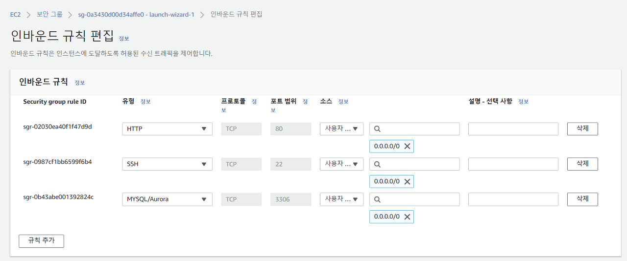This screenshot has height=261, width=627.
Task: Click search magnifier icon in HTTP row
Action: click(x=378, y=129)
